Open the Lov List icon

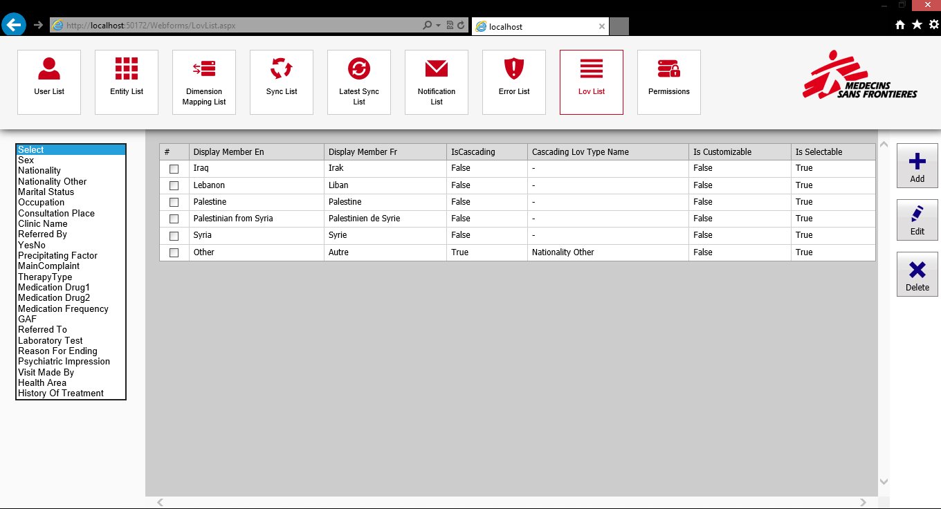click(x=592, y=82)
